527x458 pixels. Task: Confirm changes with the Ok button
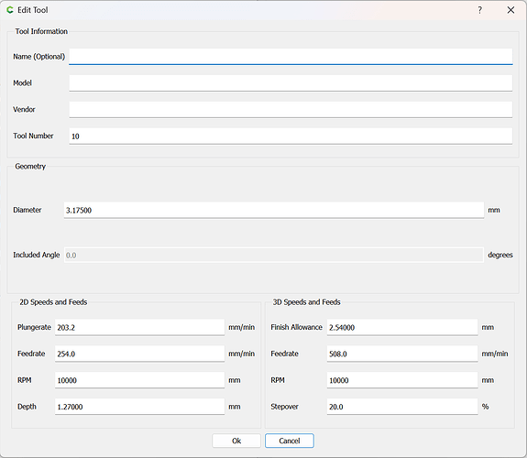pyautogui.click(x=236, y=441)
